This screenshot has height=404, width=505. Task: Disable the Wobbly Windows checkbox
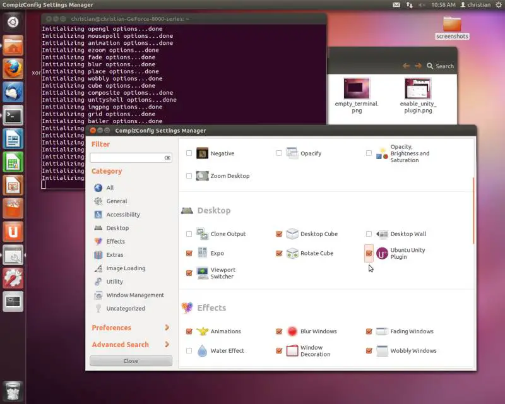tap(369, 350)
